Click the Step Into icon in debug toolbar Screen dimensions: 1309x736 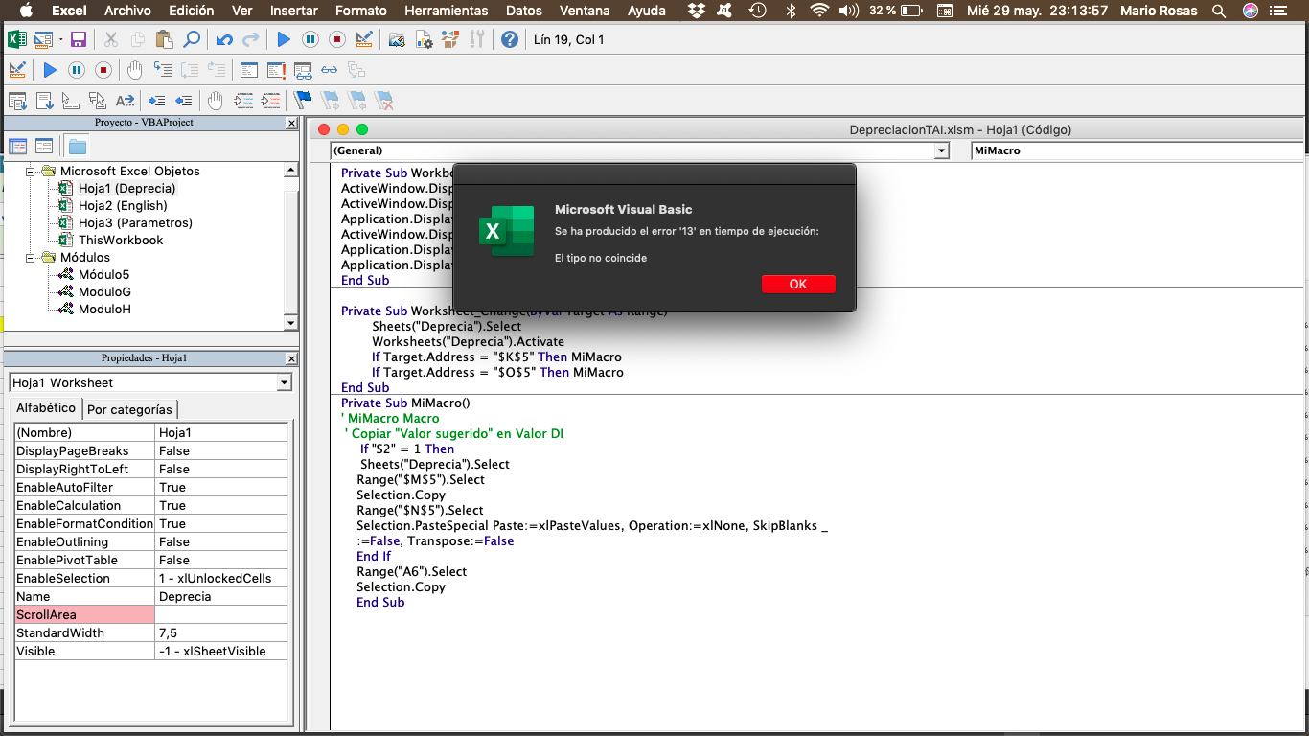point(163,70)
